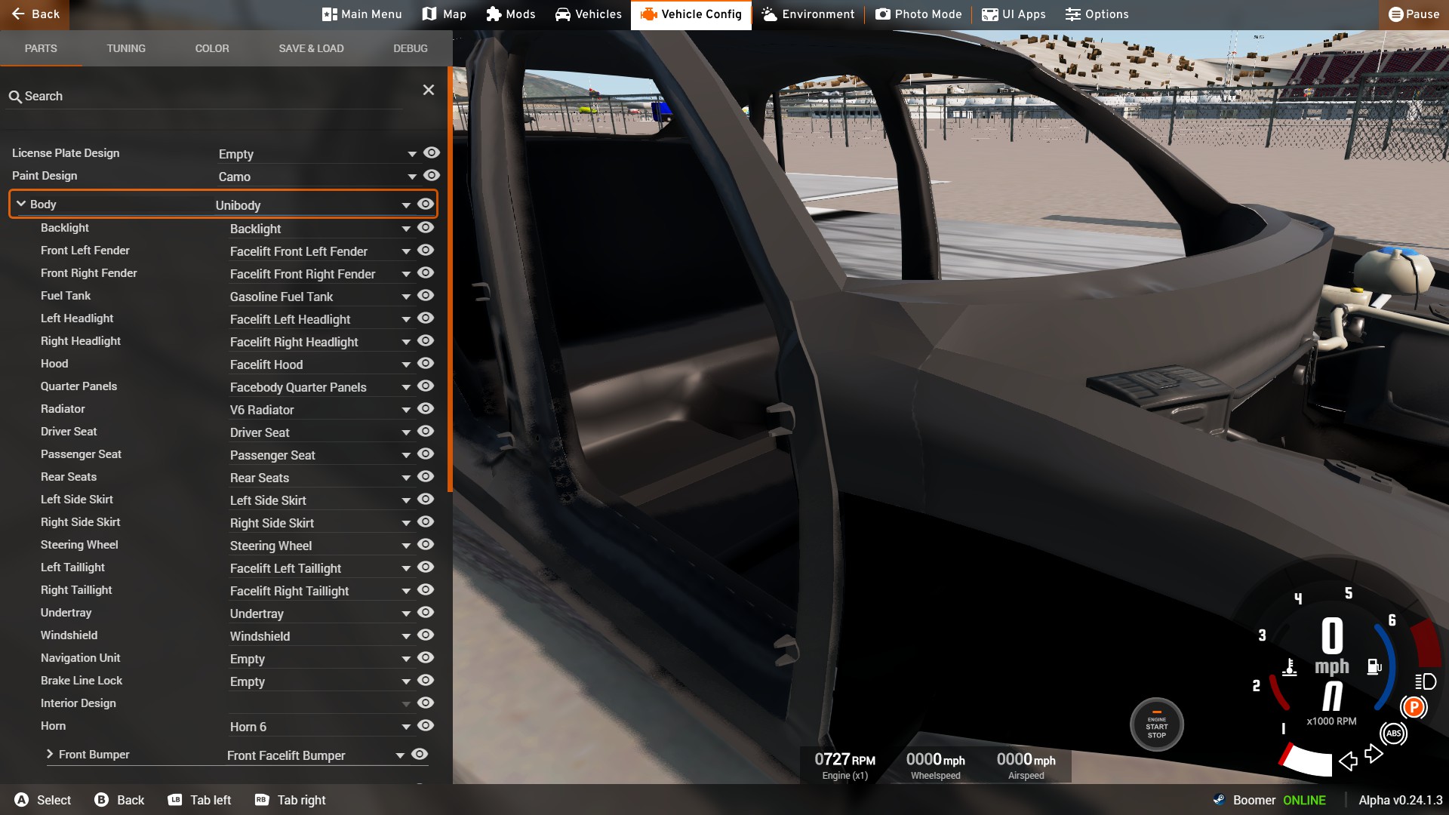
Task: Toggle visibility of Front Left Fender
Action: point(426,251)
